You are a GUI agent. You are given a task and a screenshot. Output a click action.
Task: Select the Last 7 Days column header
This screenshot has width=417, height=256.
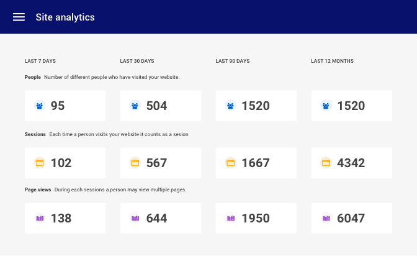pyautogui.click(x=40, y=61)
